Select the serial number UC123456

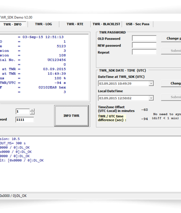tap(57, 60)
